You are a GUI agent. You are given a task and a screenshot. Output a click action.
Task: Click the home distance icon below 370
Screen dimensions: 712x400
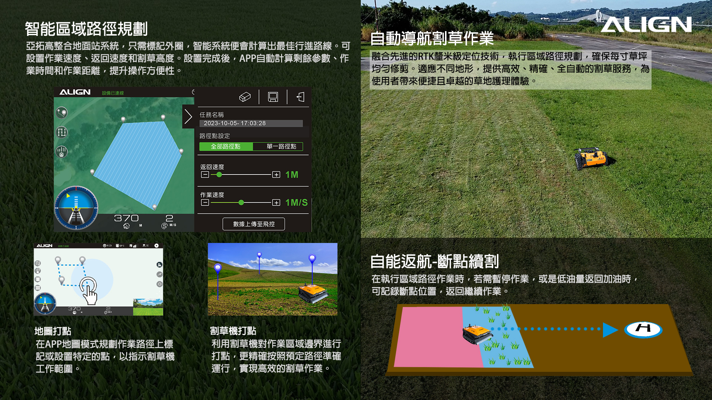tap(126, 226)
